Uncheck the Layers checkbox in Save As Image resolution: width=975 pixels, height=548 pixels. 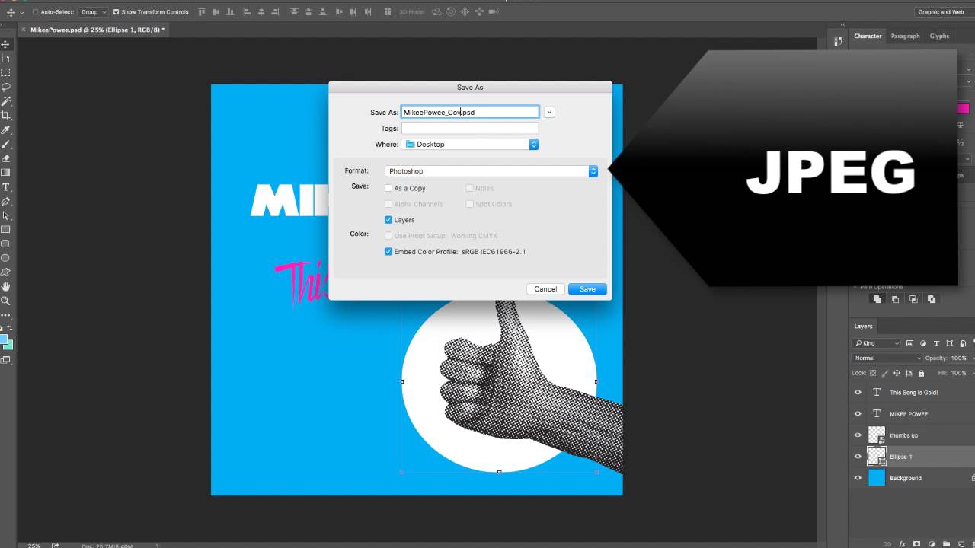pos(388,220)
